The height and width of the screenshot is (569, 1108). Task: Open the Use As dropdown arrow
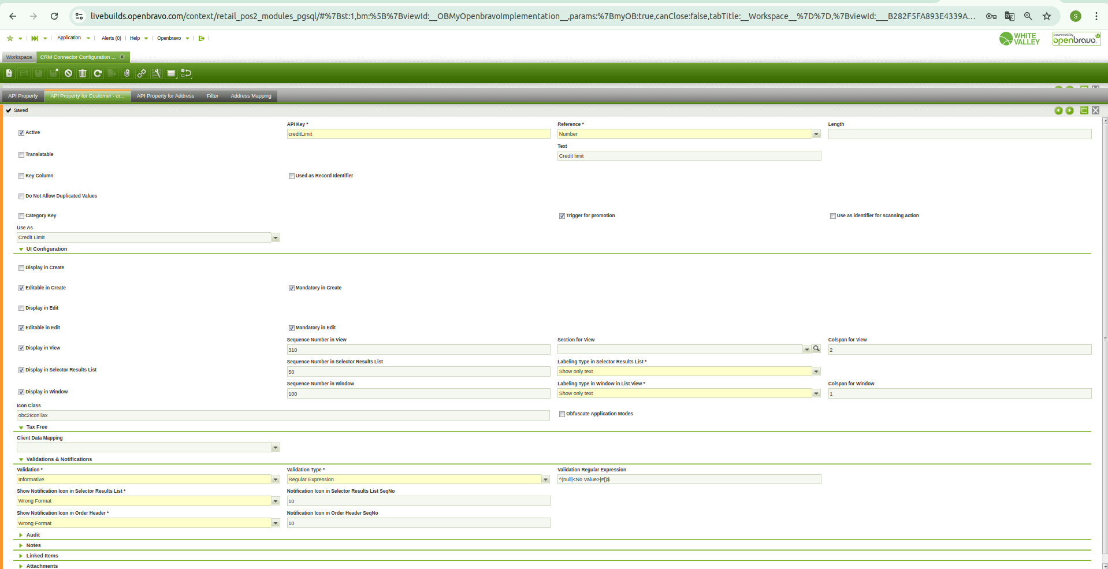(x=276, y=238)
